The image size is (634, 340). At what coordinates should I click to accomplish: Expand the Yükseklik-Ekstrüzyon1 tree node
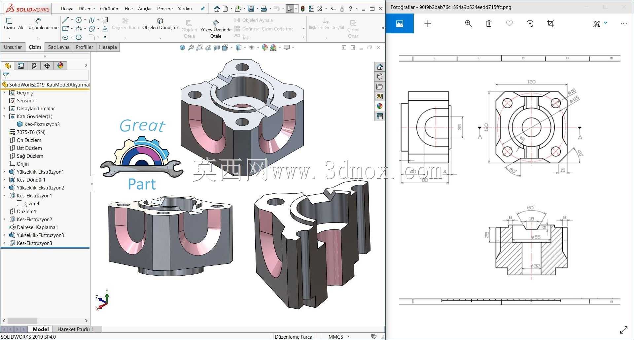(4, 172)
